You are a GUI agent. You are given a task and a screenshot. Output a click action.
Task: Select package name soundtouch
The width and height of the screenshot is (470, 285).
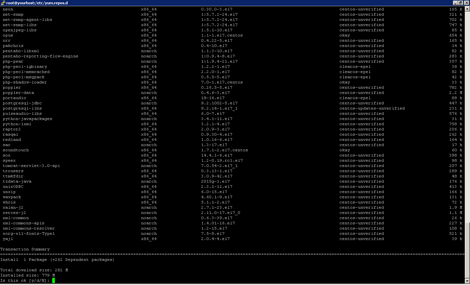click(16, 150)
